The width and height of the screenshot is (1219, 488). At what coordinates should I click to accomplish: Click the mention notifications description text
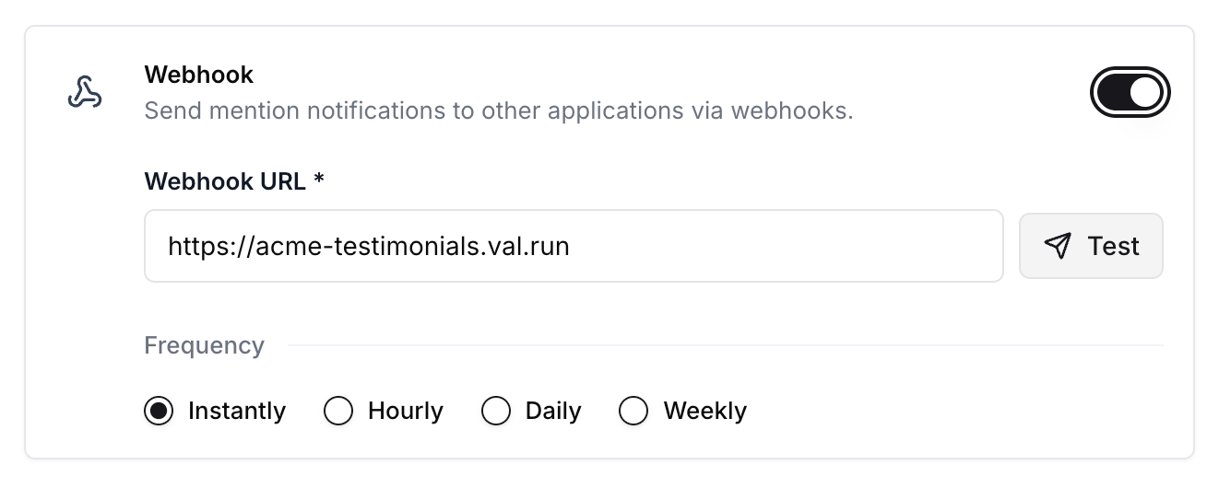tap(499, 111)
